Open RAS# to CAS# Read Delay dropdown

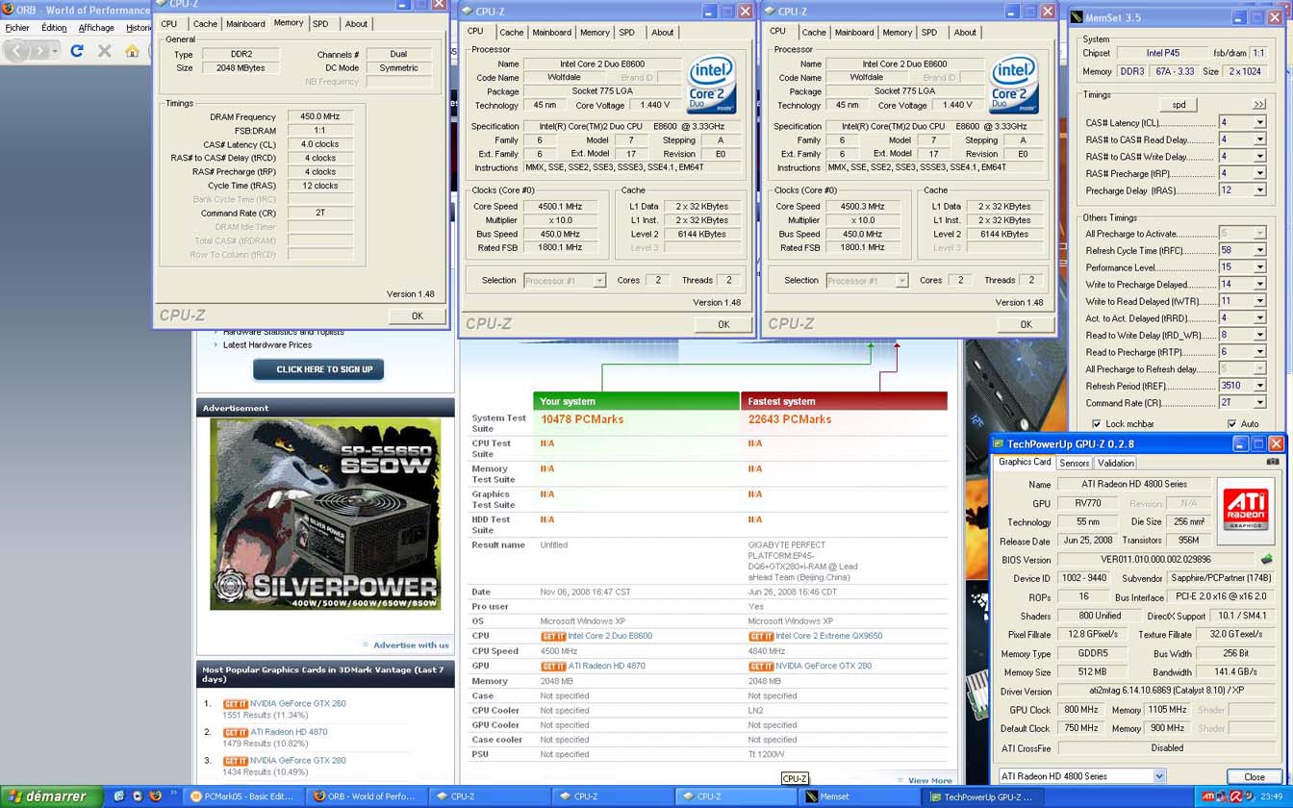pyautogui.click(x=1258, y=139)
